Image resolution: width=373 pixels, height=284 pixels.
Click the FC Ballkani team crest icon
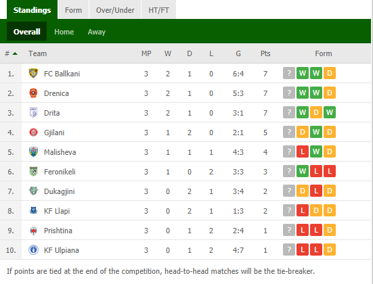tap(33, 73)
